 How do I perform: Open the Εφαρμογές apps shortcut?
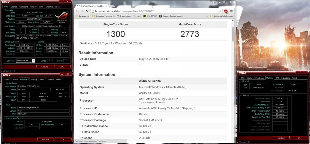[x=82, y=16]
